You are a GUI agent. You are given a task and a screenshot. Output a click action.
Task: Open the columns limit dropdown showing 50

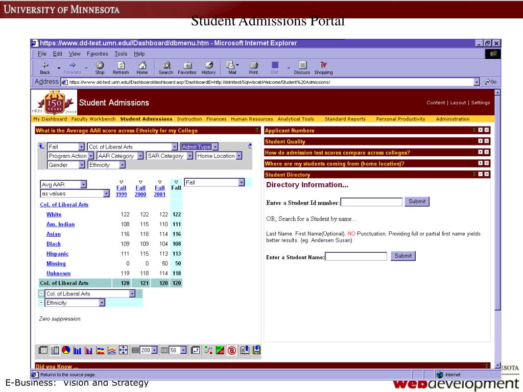178,350
